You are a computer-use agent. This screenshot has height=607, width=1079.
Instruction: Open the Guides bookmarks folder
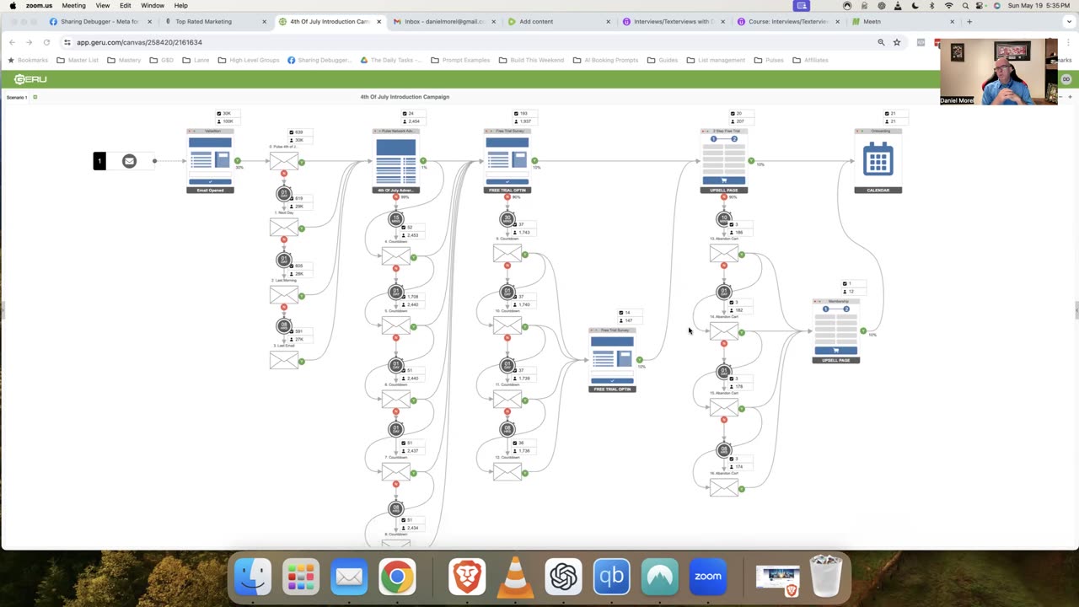click(663, 60)
